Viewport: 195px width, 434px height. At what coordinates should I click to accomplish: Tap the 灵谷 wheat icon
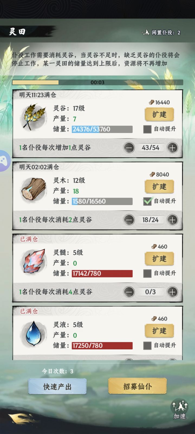[34, 117]
